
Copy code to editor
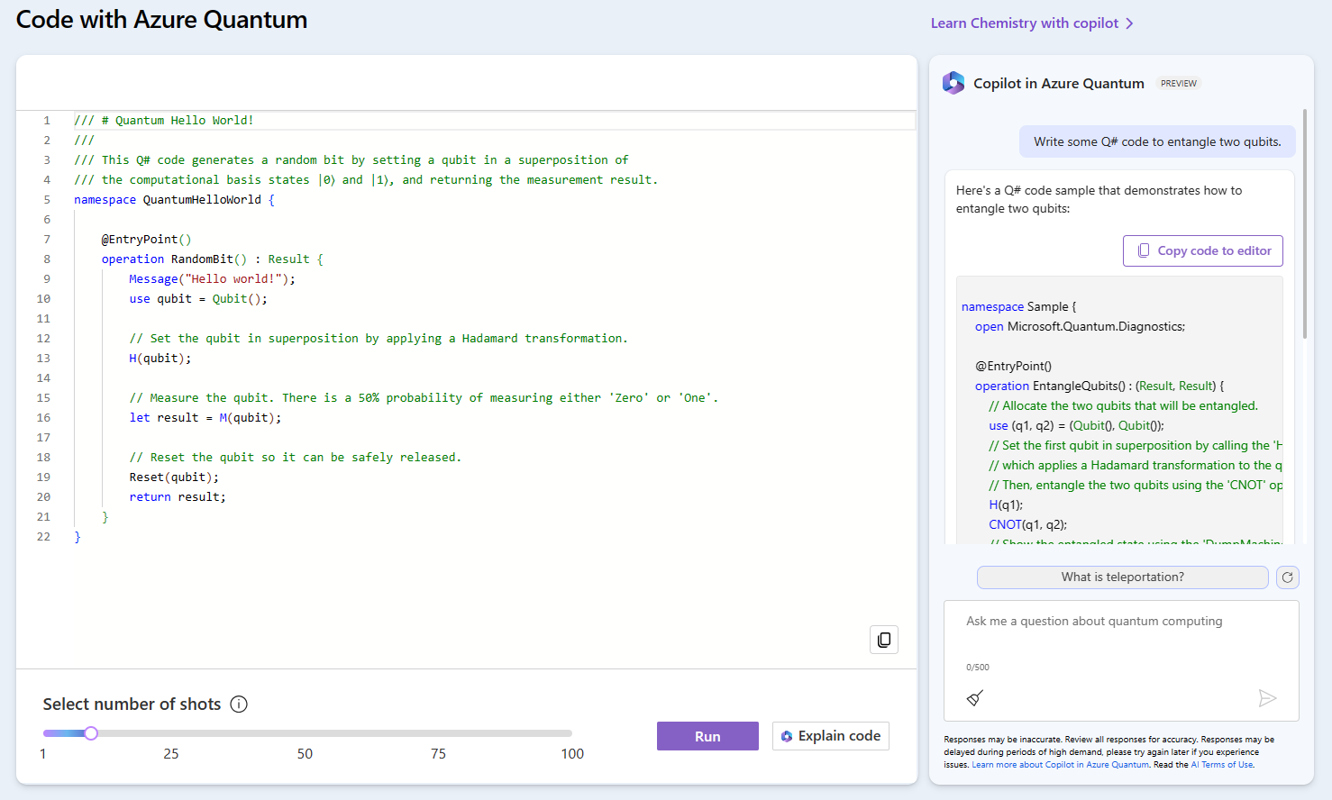pyautogui.click(x=1203, y=250)
